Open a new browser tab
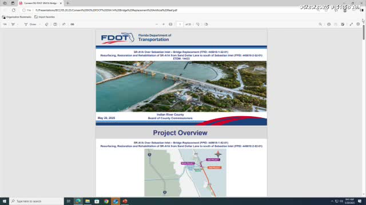366x205 pixels. tap(67, 3)
